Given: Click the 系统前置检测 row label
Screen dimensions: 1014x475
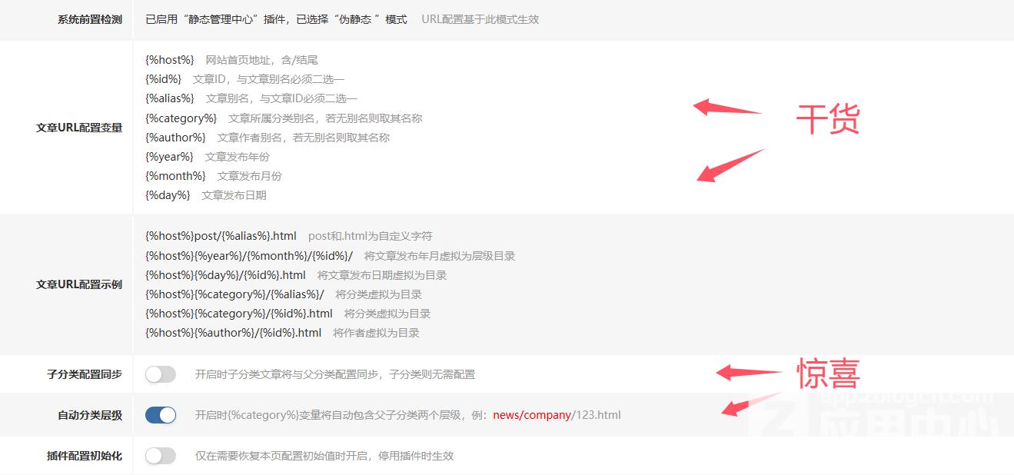Looking at the screenshot, I should point(90,19).
